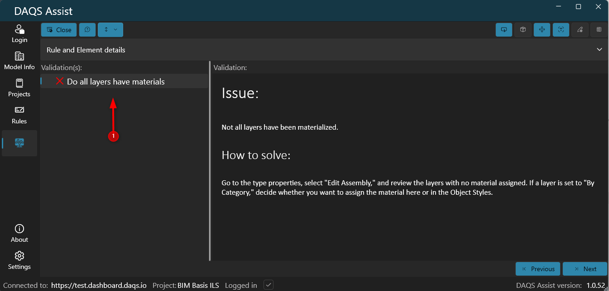Open the Settings panel
Viewport: 609px width, 291px height.
[19, 260]
